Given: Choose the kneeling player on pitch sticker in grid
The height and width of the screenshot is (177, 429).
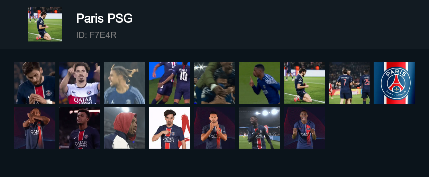Looking at the screenshot, I should (304, 83).
